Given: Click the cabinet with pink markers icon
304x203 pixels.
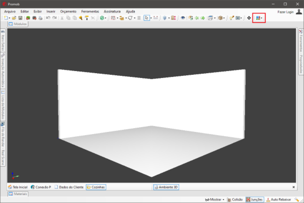Looking at the screenshot, I should [x=173, y=18].
